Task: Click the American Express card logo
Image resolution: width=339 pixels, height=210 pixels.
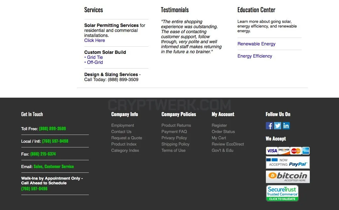Action: click(x=306, y=151)
